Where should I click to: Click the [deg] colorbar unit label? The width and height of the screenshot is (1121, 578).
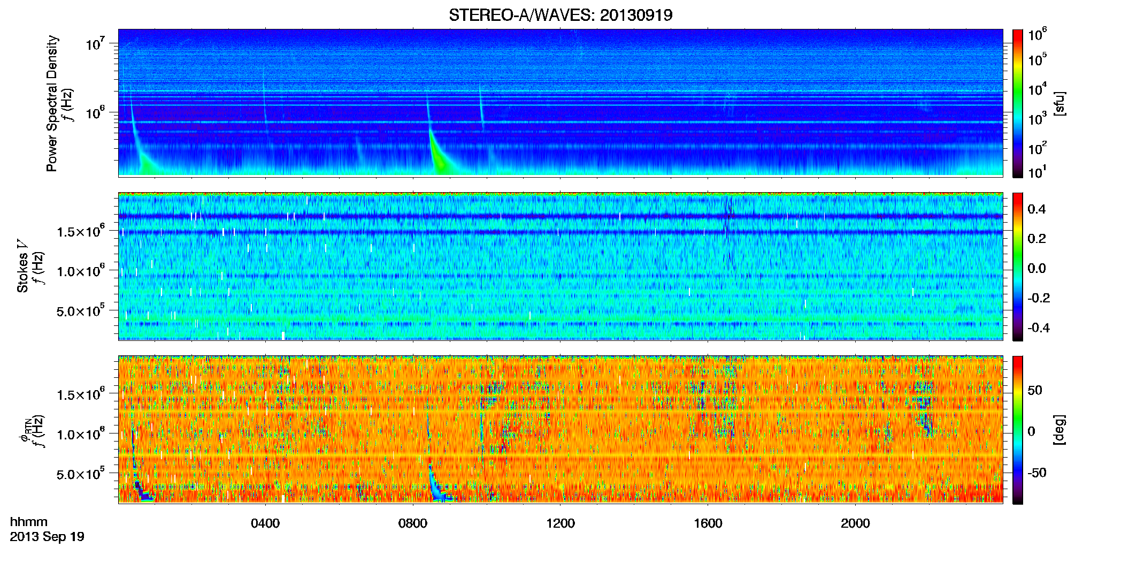(x=1059, y=430)
